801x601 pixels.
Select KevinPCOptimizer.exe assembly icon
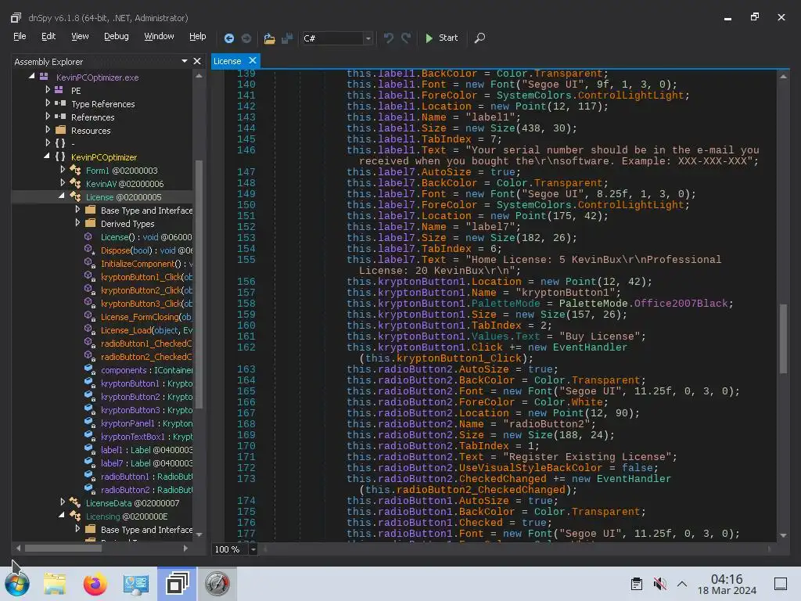point(44,77)
